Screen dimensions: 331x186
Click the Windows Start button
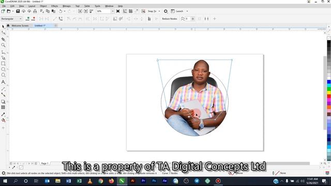point(5,181)
